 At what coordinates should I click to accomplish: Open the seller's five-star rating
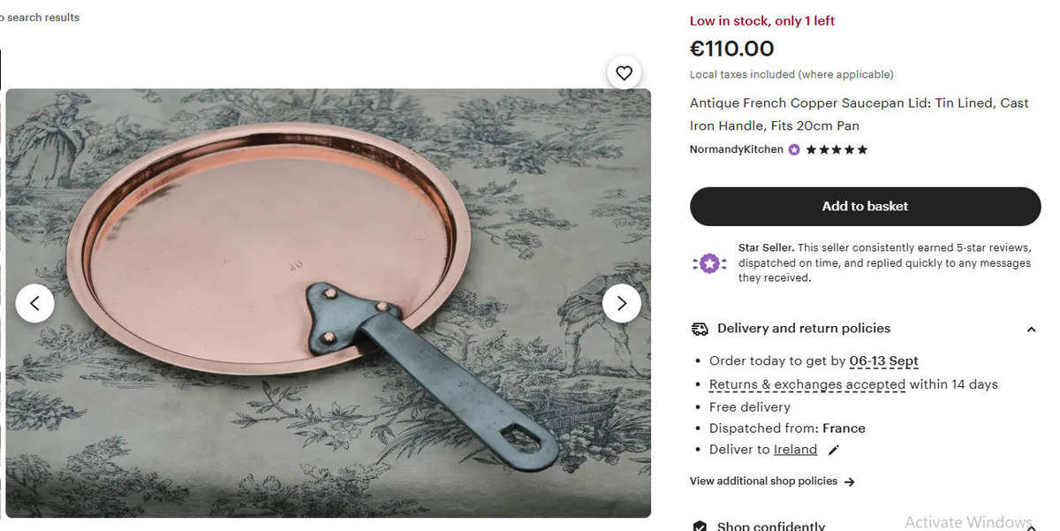(x=835, y=149)
